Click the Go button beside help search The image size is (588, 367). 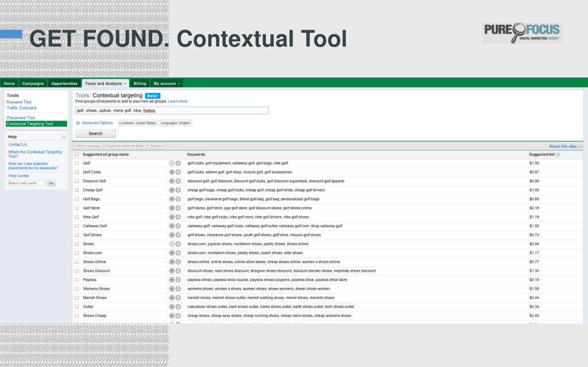(51, 183)
